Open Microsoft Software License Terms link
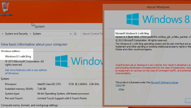This screenshot has width=191, height=108. click(164, 82)
